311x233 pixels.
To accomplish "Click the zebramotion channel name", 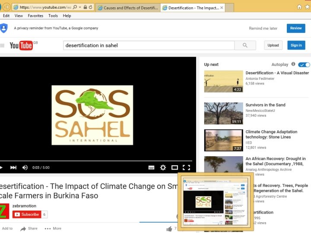I will tap(24, 206).
